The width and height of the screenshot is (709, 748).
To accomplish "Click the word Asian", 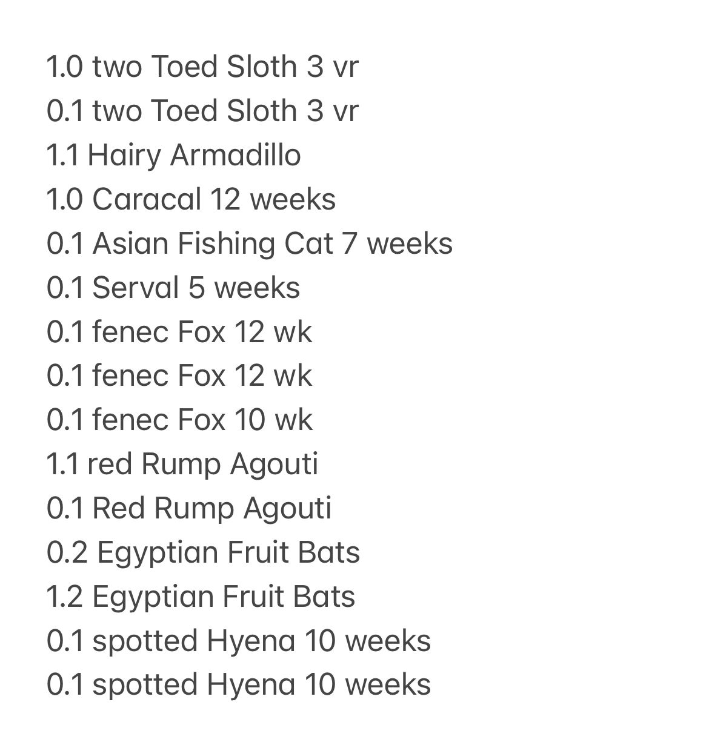I will tap(130, 243).
